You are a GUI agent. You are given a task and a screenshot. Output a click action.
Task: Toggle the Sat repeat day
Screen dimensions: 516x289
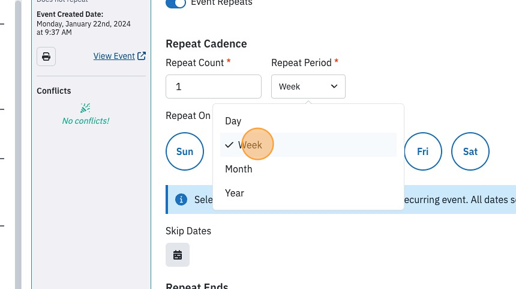click(470, 151)
